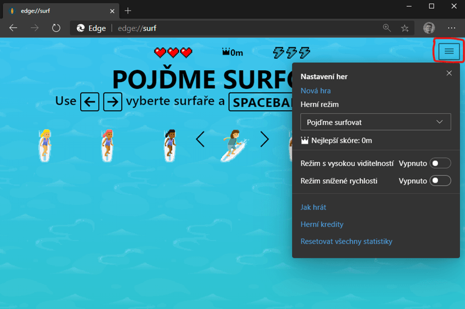Open the zoom magnifier in address bar
The height and width of the screenshot is (309, 465).
(x=387, y=28)
